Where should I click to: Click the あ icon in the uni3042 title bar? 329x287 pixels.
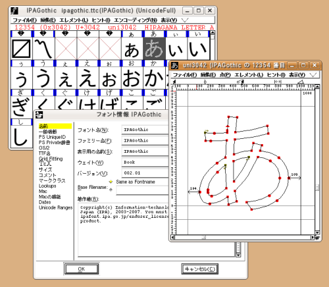175,65
